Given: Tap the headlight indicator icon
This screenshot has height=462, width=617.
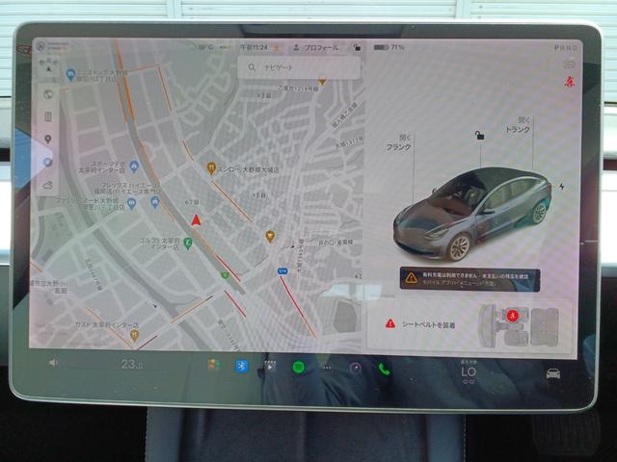Looking at the screenshot, I should tap(569, 64).
